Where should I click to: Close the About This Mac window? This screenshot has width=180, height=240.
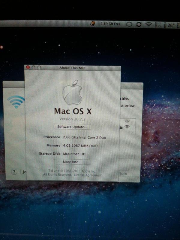pyautogui.click(x=28, y=67)
